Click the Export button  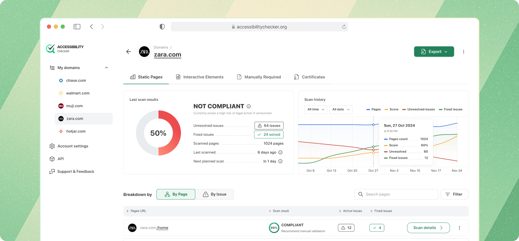(x=434, y=52)
